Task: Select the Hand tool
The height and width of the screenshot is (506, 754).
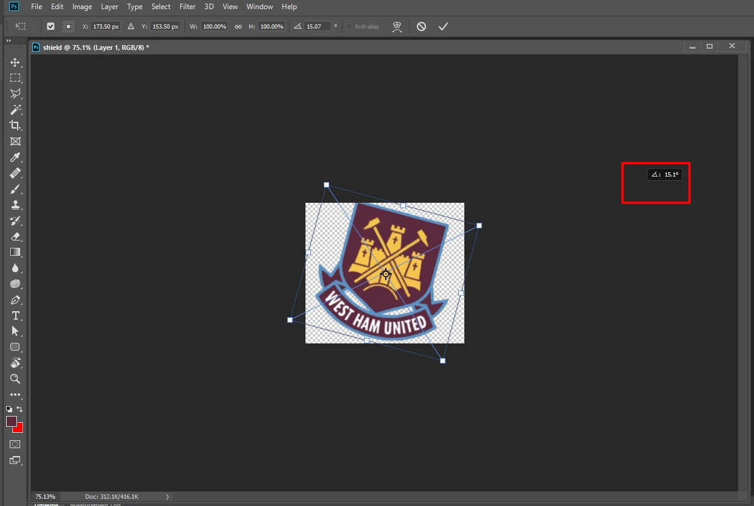Action: [x=15, y=363]
